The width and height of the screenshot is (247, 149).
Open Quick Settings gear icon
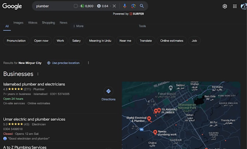(225, 6)
